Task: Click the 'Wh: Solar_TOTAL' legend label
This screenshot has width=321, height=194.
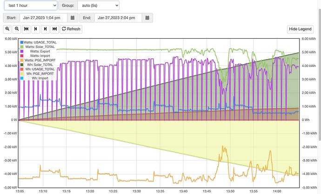Action: [40, 65]
